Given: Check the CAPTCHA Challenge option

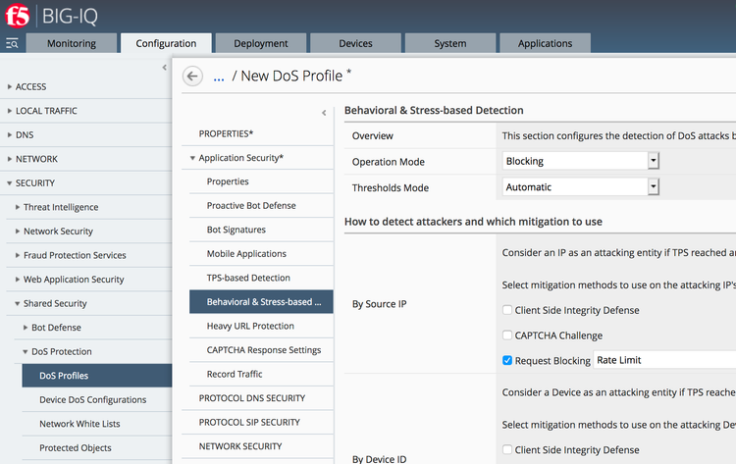Looking at the screenshot, I should 507,335.
